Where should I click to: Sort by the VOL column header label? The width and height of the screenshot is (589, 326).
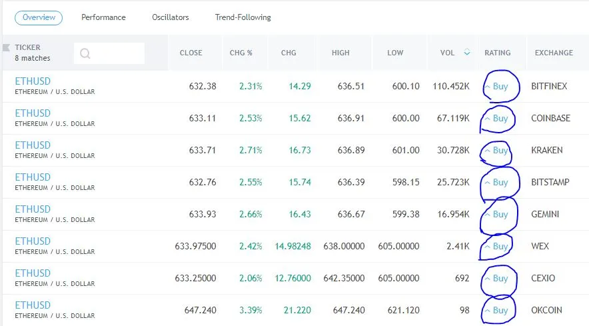coord(447,53)
